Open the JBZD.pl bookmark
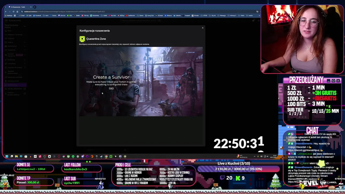Viewport: 345px width, 194px height. (121, 15)
